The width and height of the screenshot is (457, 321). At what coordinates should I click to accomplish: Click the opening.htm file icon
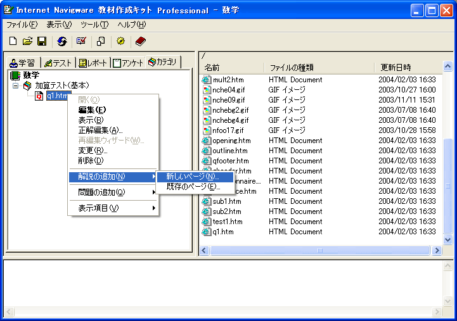pyautogui.click(x=207, y=141)
